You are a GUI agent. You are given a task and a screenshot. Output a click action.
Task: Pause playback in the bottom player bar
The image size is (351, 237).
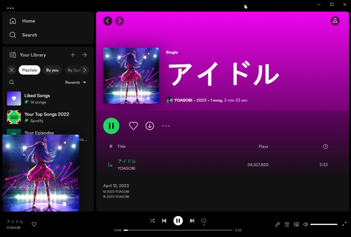coord(178,221)
